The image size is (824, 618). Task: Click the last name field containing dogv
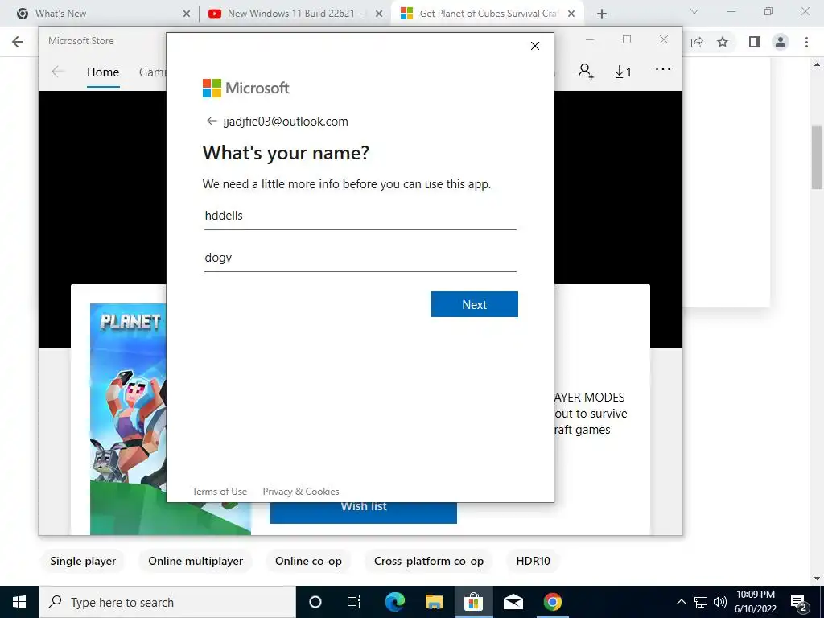(360, 258)
